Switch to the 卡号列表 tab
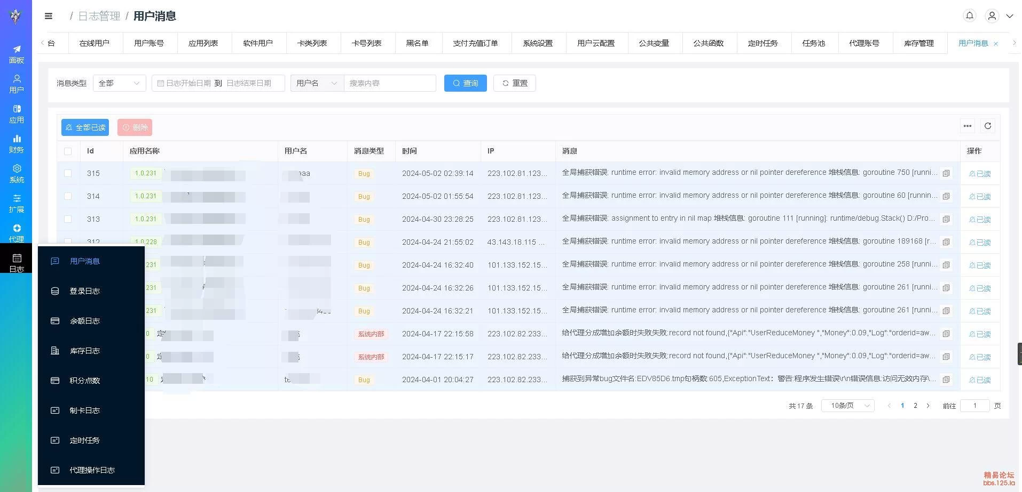Image resolution: width=1022 pixels, height=492 pixels. tap(367, 43)
